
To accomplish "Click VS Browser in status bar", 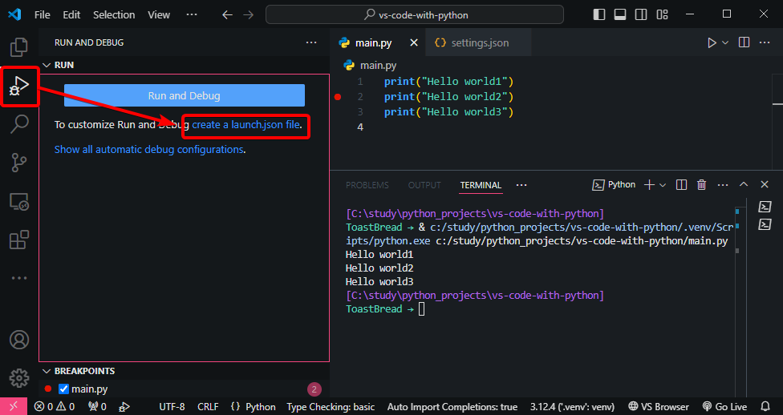I will click(x=658, y=406).
